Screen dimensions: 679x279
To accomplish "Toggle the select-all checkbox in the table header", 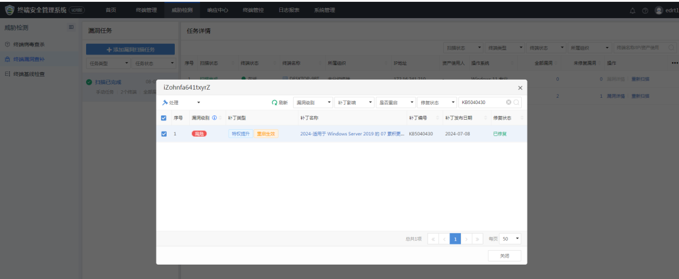I will (x=164, y=117).
